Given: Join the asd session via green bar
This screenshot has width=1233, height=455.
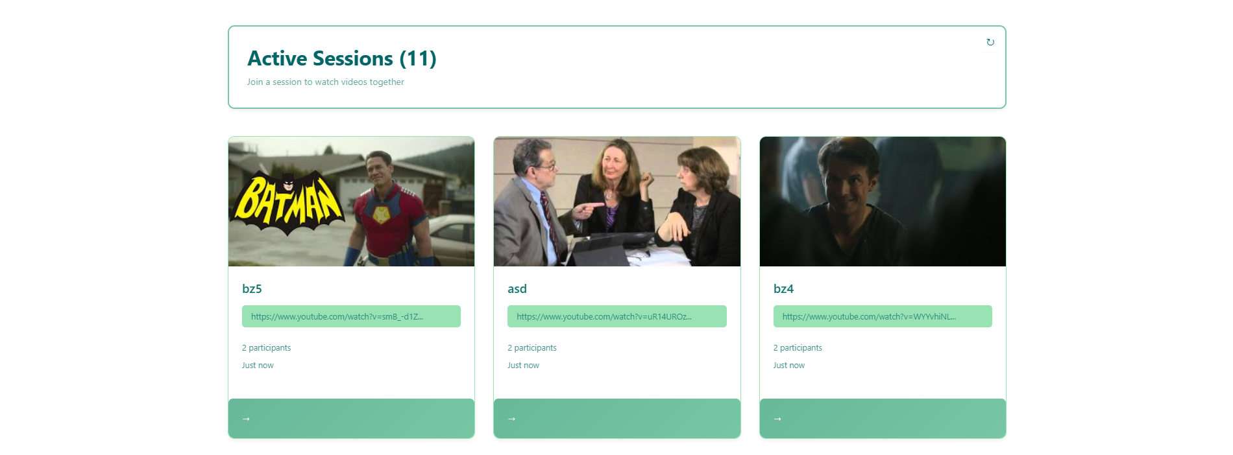Looking at the screenshot, I should (x=617, y=419).
